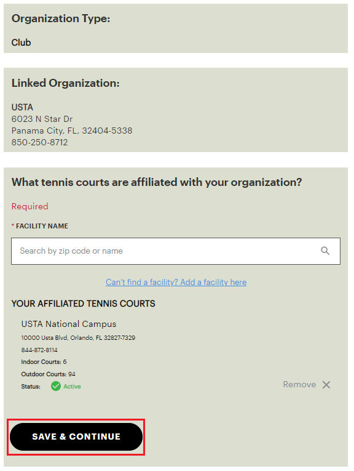The width and height of the screenshot is (354, 471).
Task: Click the tennis courts affiliation question heading
Action: (157, 182)
